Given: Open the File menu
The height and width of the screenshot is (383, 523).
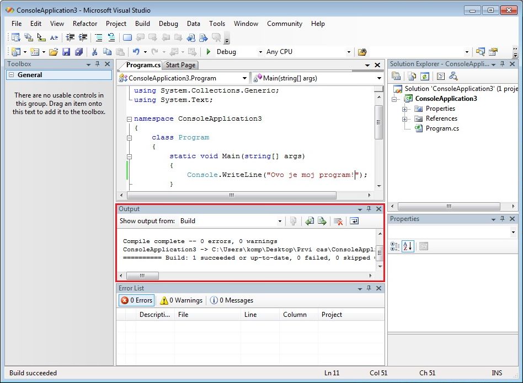Looking at the screenshot, I should click(17, 24).
